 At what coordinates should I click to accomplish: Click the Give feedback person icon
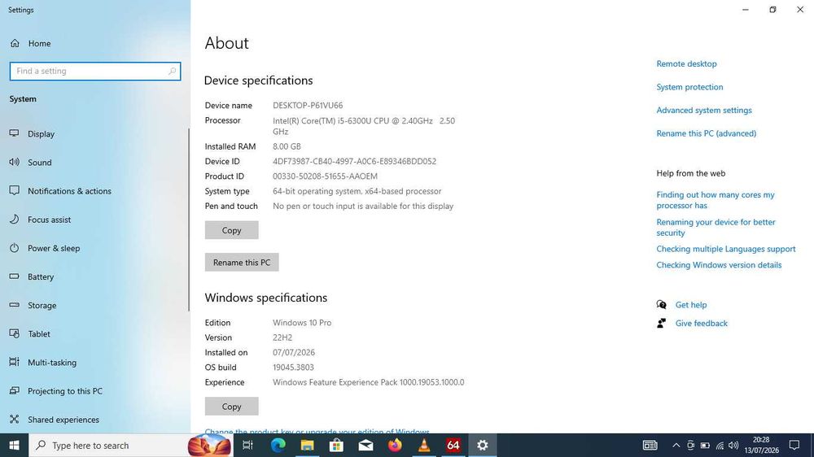tap(661, 323)
